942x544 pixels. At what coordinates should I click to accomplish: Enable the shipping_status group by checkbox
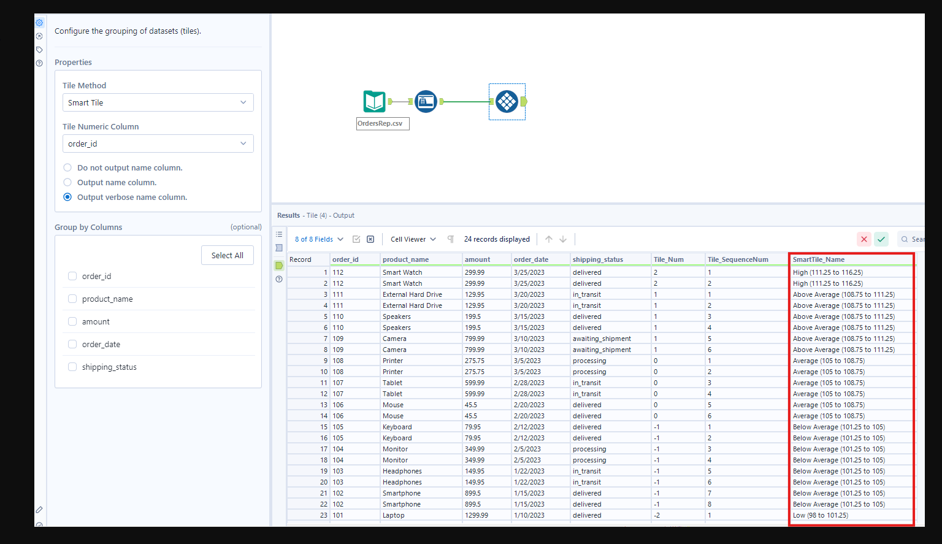point(72,367)
